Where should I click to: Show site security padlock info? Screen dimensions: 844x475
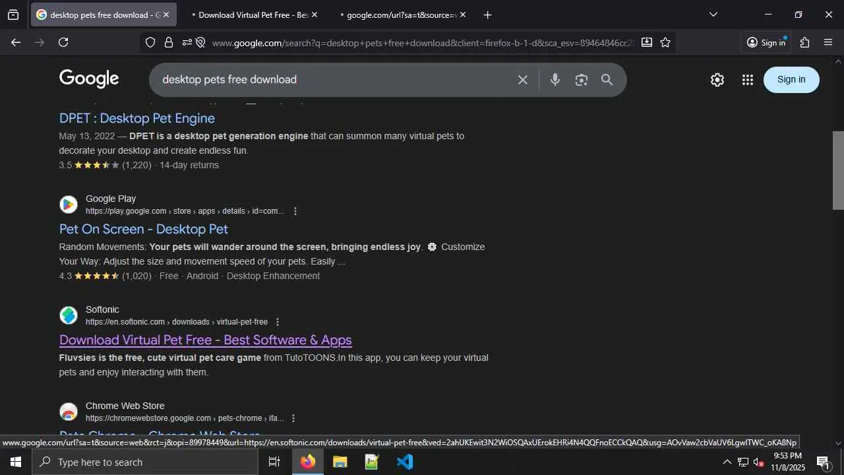point(169,42)
